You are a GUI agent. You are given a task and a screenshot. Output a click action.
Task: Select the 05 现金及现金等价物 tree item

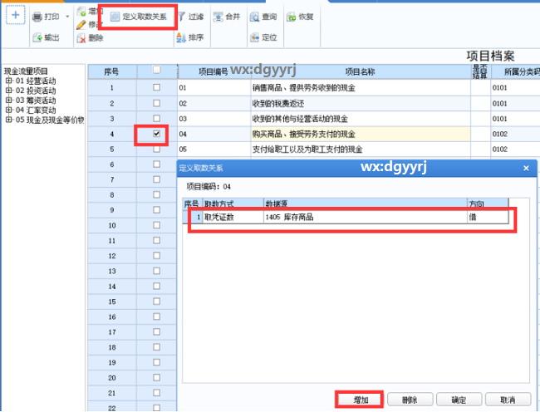click(50, 120)
